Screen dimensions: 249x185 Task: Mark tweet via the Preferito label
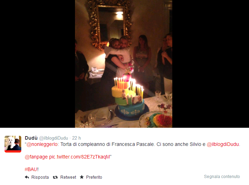94,177
